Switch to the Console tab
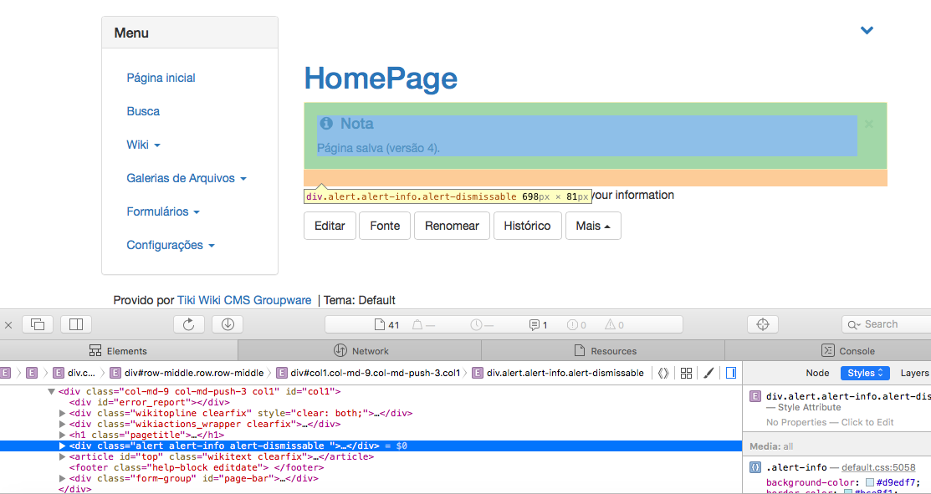The image size is (931, 494). [848, 350]
